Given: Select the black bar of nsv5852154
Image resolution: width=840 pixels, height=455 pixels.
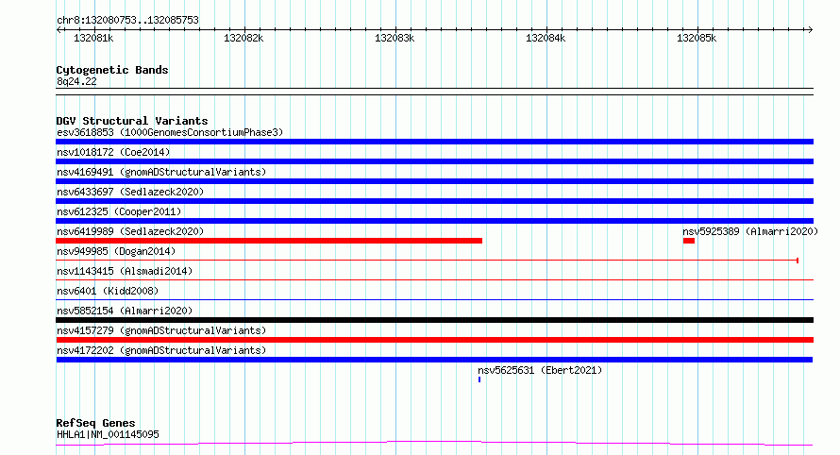Looking at the screenshot, I should tap(434, 320).
